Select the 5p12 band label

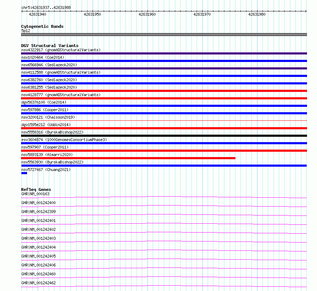coord(26,31)
